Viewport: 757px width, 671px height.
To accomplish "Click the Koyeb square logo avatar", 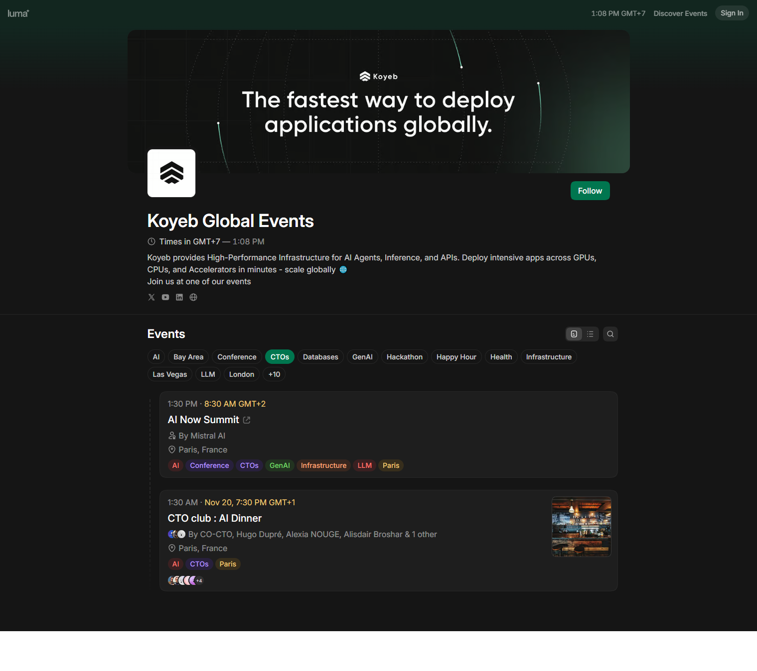I will tap(171, 173).
